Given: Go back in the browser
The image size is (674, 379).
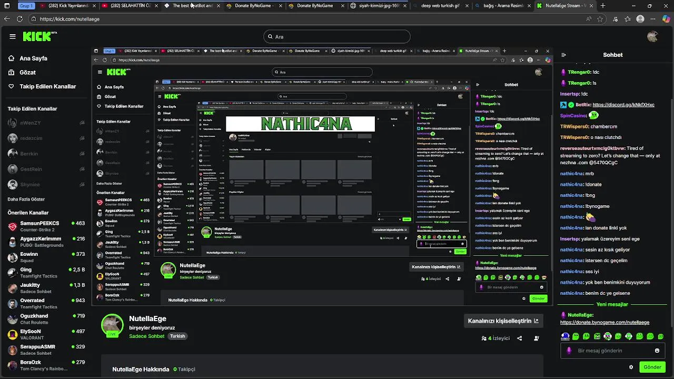Looking at the screenshot, I should pos(7,19).
